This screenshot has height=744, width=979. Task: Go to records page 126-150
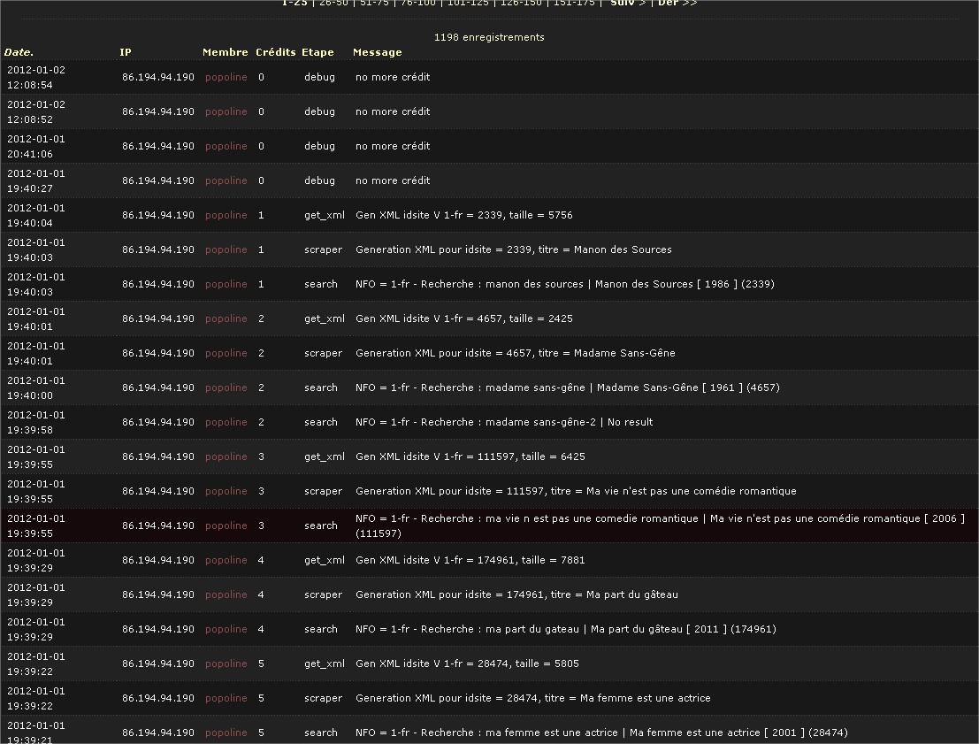pos(521,4)
